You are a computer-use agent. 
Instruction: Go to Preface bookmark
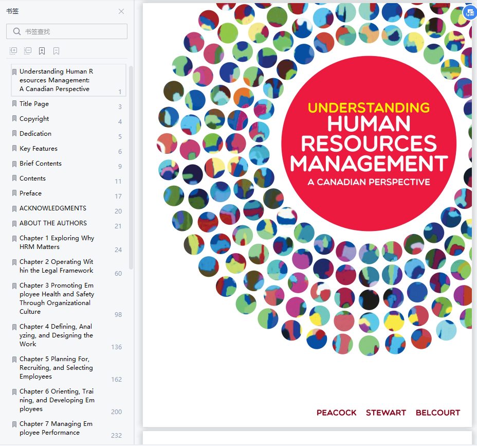coord(30,193)
